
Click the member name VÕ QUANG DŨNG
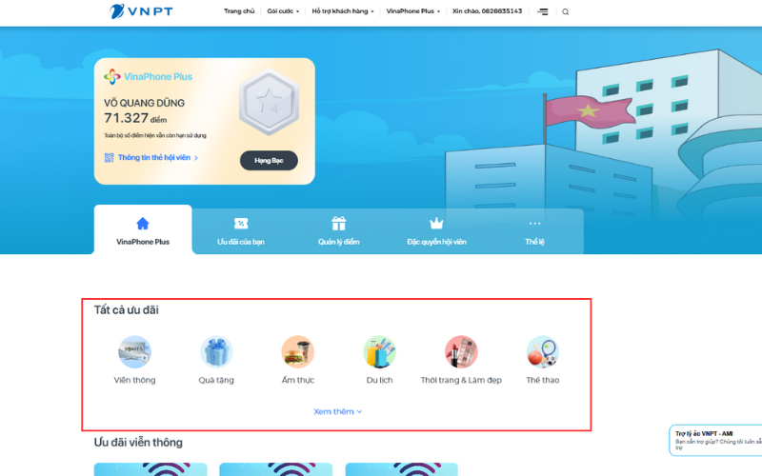click(x=145, y=103)
